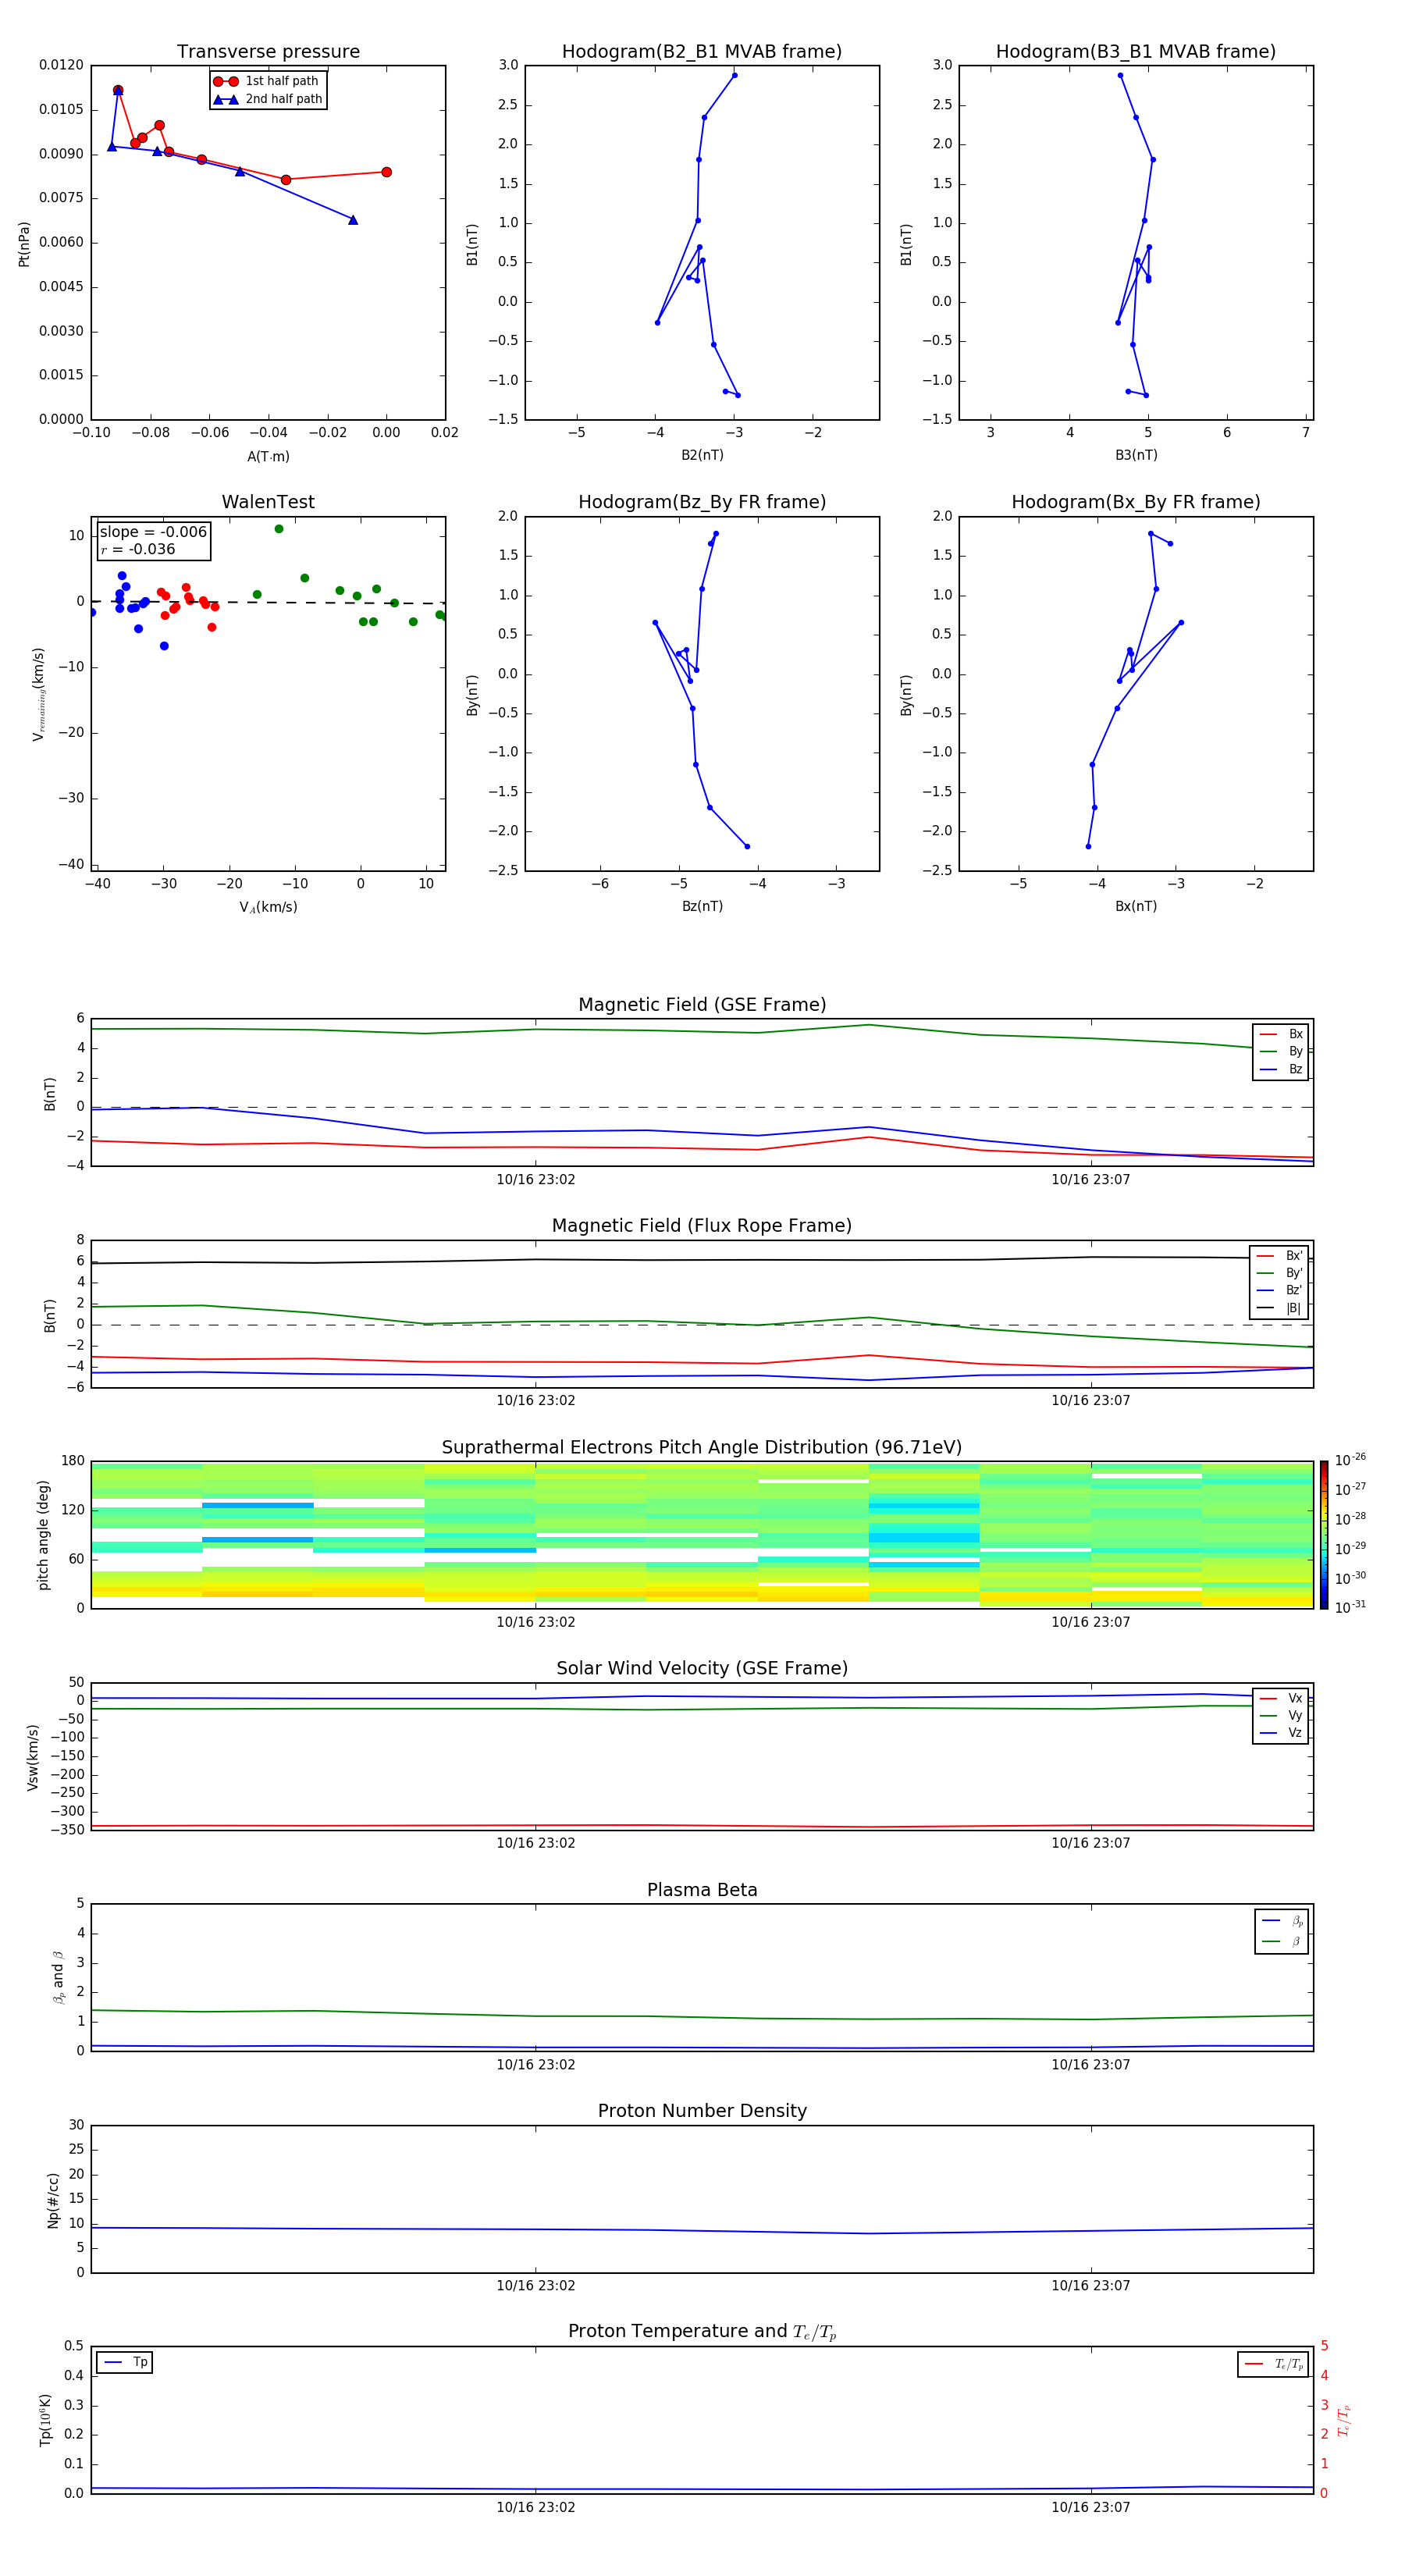Click '10/16 23:07' tick under GSE magnetic field
Viewport: 1405px width, 2576px height.
coord(1091,1180)
